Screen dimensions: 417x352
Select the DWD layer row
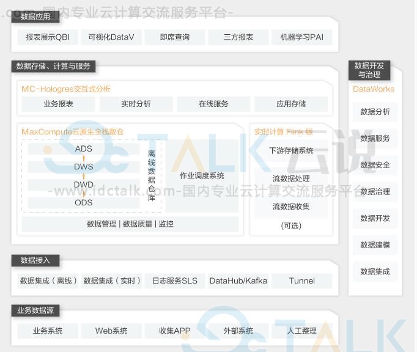[84, 185]
